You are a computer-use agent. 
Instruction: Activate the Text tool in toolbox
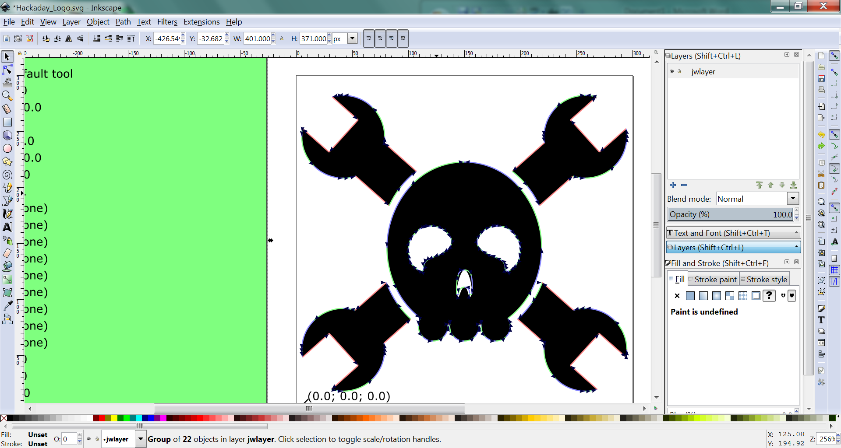tap(7, 227)
